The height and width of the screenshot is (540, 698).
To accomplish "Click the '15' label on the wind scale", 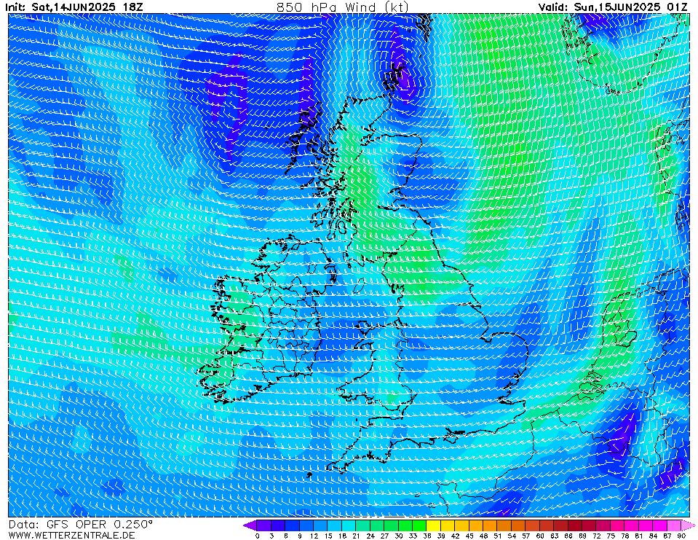I will click(328, 536).
